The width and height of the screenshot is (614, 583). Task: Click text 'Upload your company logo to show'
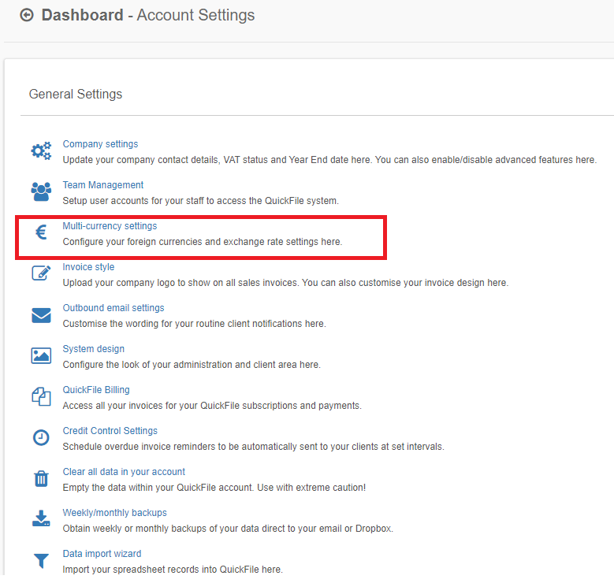(136, 283)
